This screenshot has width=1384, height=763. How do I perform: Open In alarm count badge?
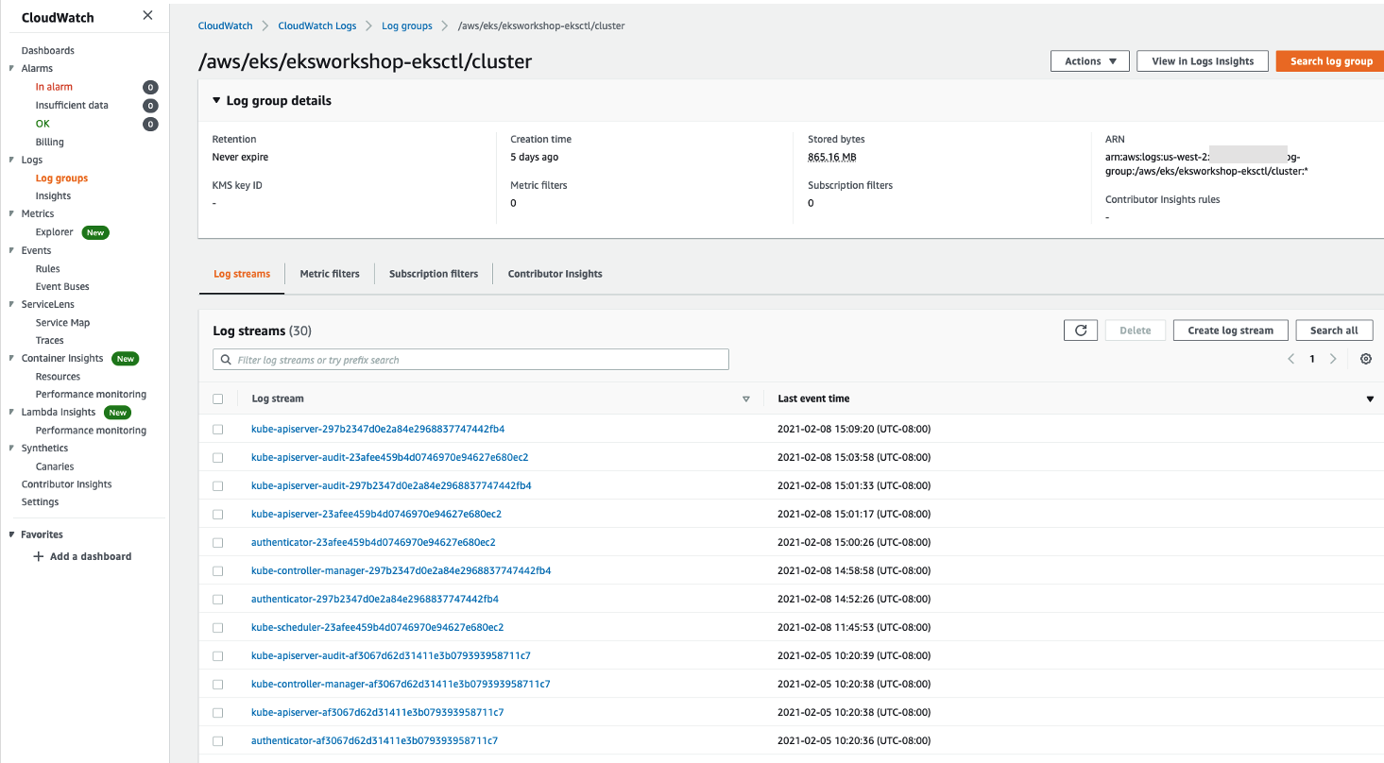150,87
